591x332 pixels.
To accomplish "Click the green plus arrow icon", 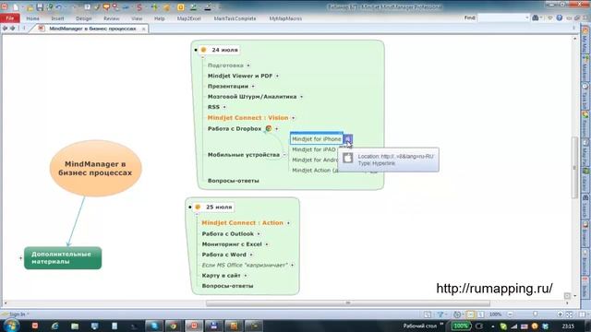I will click(x=154, y=6).
